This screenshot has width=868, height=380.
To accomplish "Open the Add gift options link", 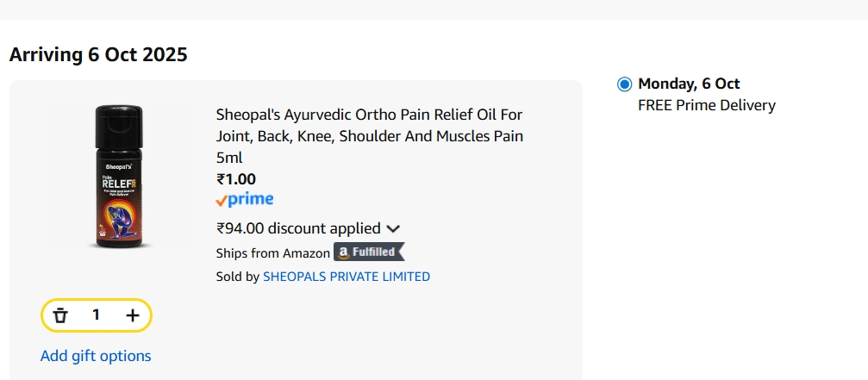I will pyautogui.click(x=96, y=356).
